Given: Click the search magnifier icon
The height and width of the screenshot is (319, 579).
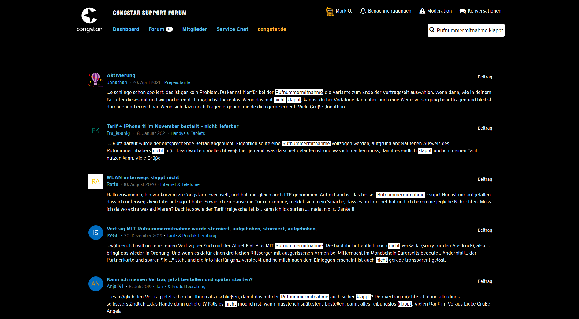Looking at the screenshot, I should 432,30.
